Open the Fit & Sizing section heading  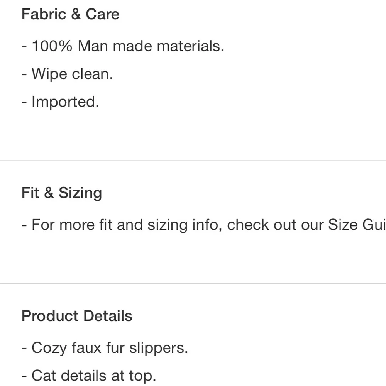(62, 193)
